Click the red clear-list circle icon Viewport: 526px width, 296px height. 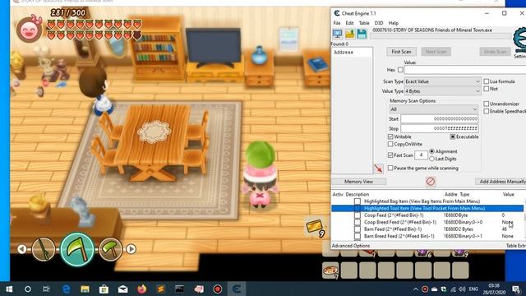tap(431, 182)
